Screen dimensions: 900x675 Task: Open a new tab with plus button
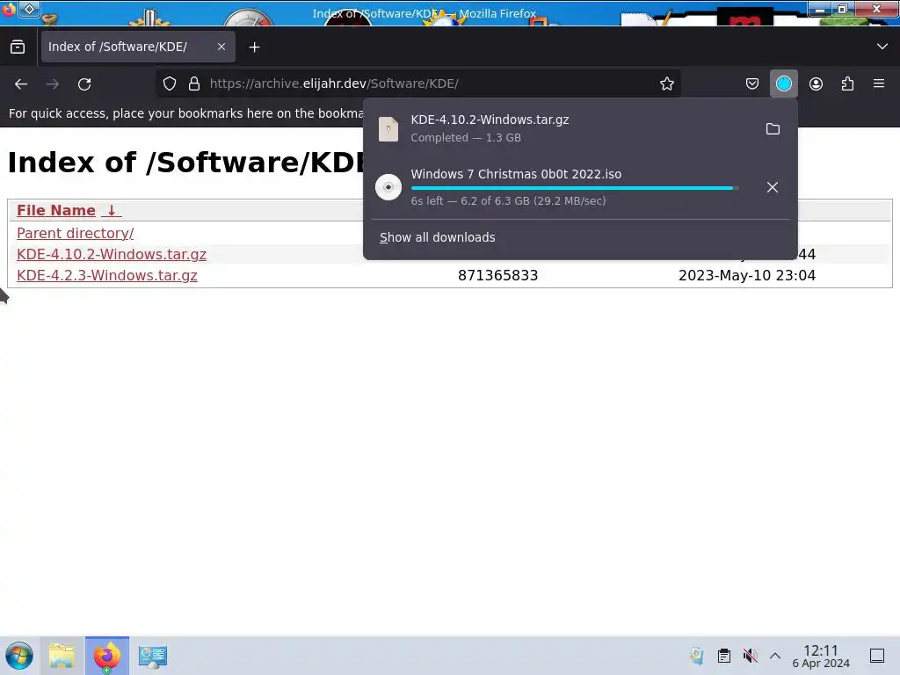tap(254, 47)
